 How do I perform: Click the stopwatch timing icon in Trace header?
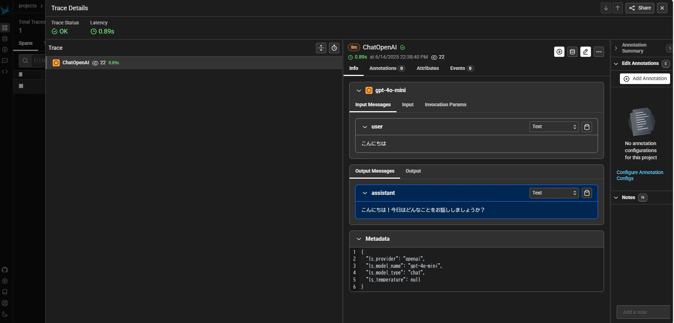tap(334, 48)
